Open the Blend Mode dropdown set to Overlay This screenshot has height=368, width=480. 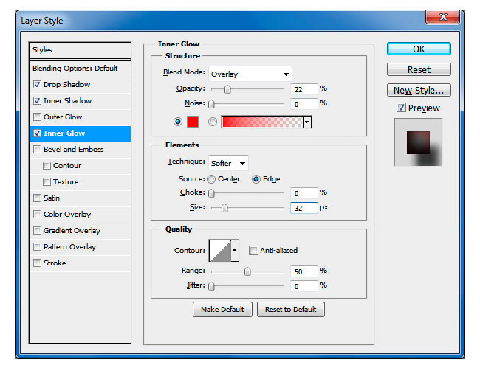coord(250,74)
